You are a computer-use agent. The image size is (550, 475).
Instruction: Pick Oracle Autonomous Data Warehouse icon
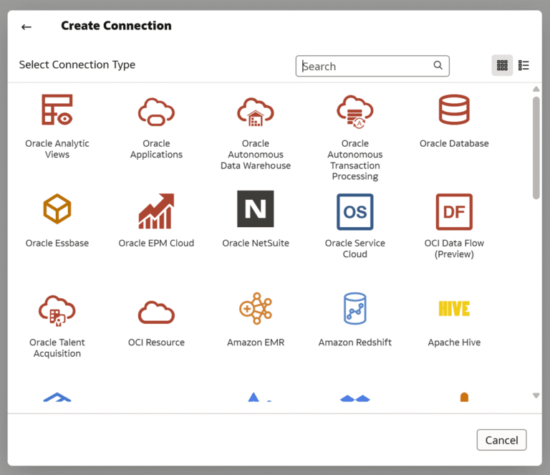pos(256,112)
